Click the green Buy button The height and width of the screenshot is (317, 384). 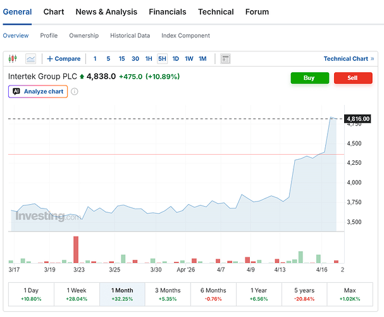(x=310, y=78)
